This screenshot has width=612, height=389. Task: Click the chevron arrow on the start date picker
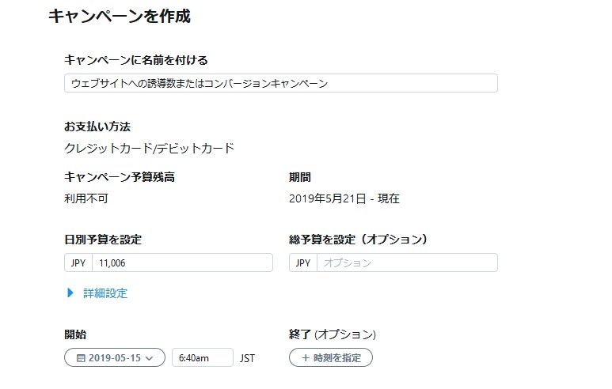point(150,358)
